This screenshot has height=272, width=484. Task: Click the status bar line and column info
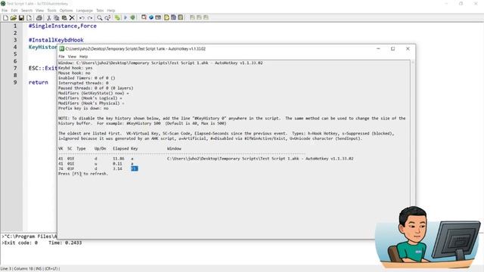click(30, 269)
